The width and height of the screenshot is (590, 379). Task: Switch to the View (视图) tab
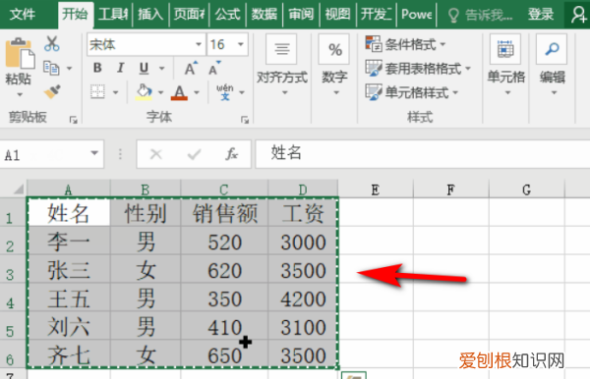click(x=337, y=15)
